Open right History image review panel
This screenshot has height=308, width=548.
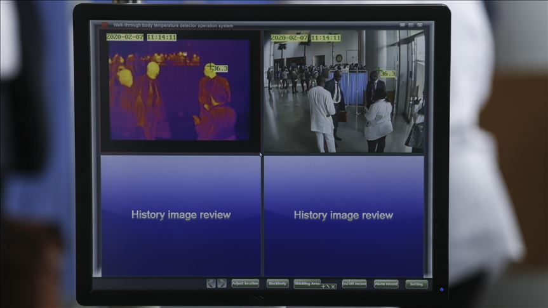point(344,215)
